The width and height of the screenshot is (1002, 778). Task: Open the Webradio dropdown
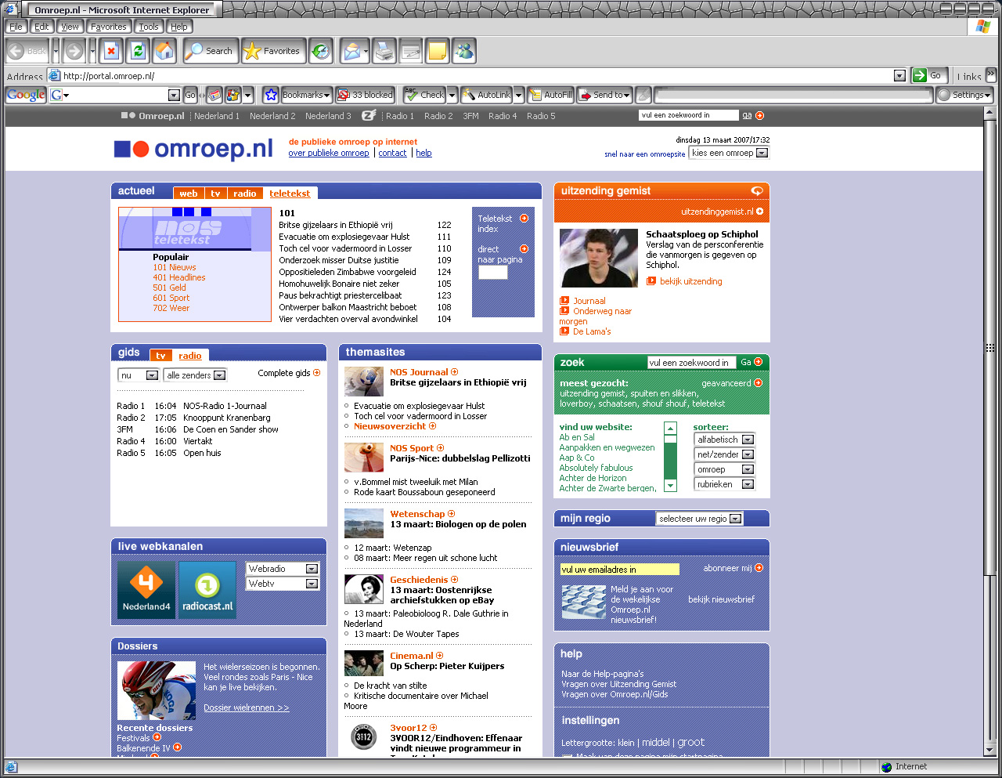(x=283, y=569)
